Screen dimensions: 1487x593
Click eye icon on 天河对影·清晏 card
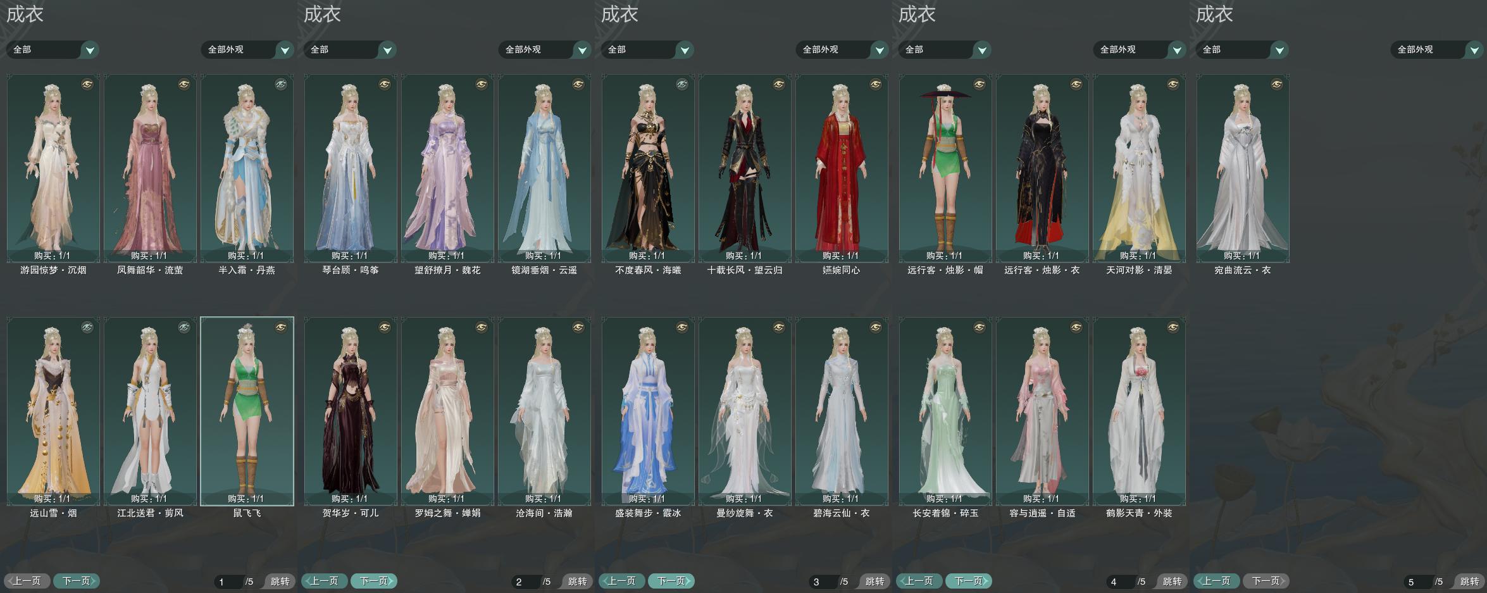click(x=1173, y=84)
